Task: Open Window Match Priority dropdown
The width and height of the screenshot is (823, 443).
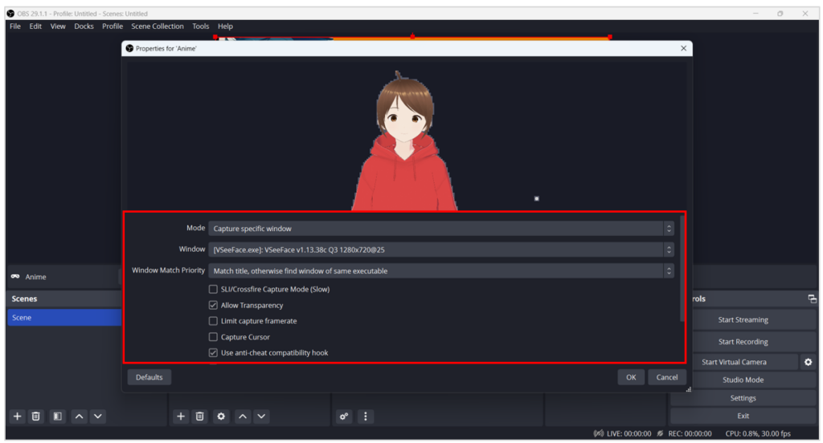Action: pos(440,271)
